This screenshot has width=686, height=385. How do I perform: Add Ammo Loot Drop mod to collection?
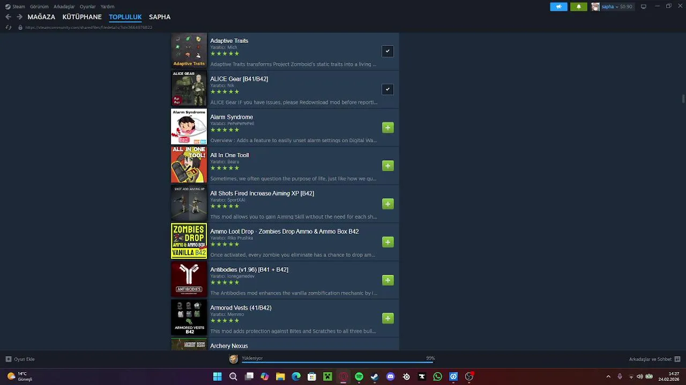[388, 242]
